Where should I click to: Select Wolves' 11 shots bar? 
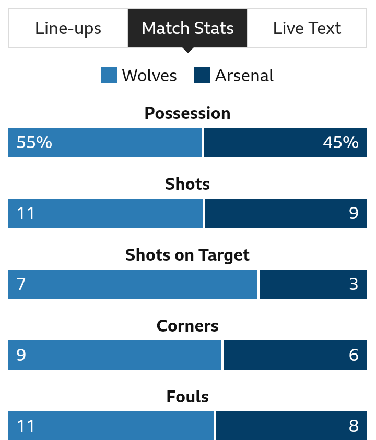(x=105, y=213)
